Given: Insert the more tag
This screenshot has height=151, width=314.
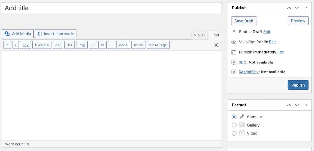Looking at the screenshot, I should [138, 45].
